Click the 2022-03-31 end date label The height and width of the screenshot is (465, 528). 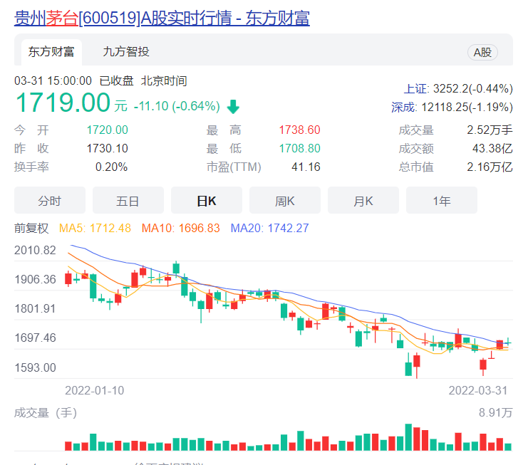coord(478,390)
